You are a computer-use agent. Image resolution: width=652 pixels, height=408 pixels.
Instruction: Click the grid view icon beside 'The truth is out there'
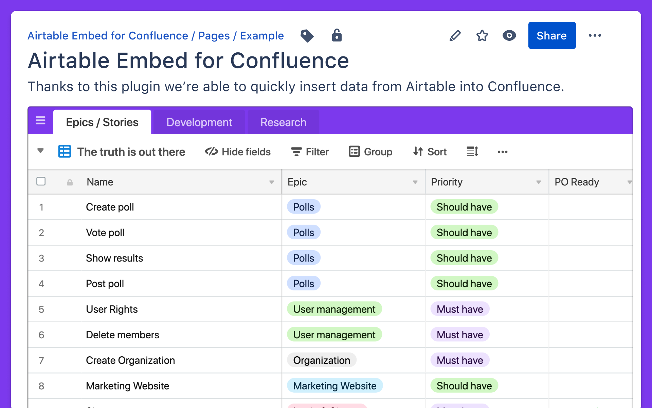click(x=64, y=152)
